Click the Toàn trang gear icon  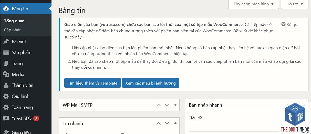tap(6, 107)
